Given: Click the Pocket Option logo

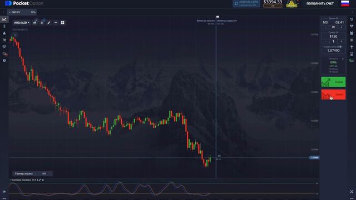Looking at the screenshot, I should [x=24, y=3].
